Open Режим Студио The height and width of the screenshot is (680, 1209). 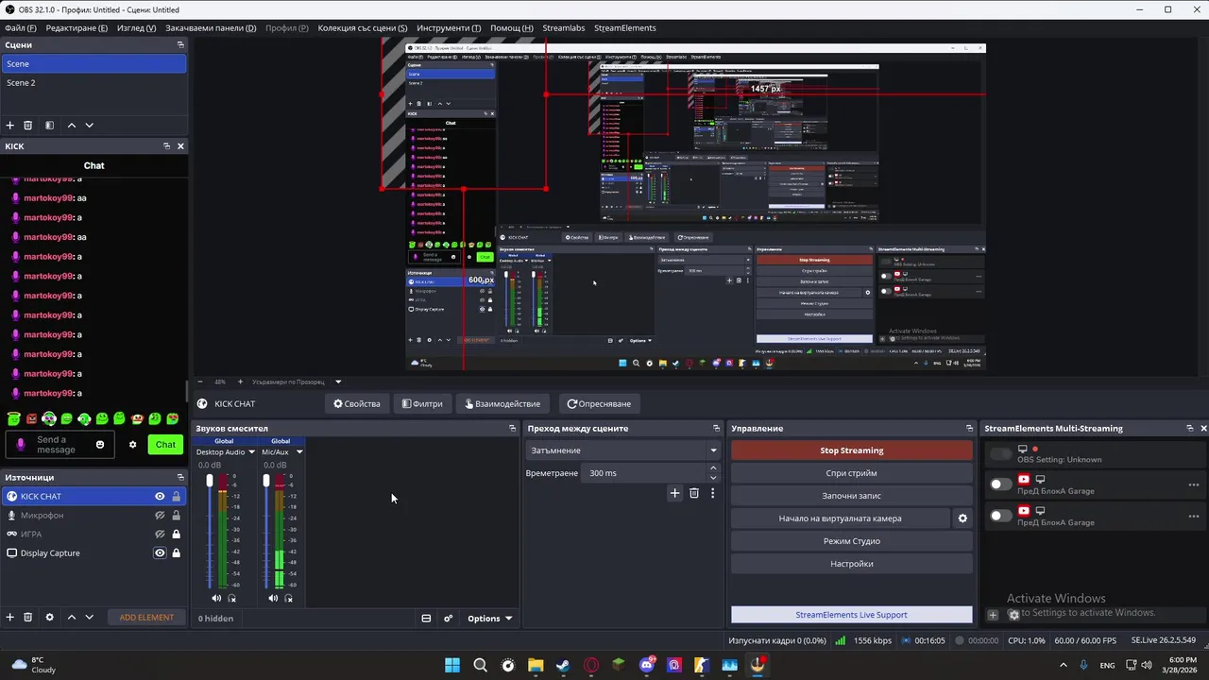(851, 541)
